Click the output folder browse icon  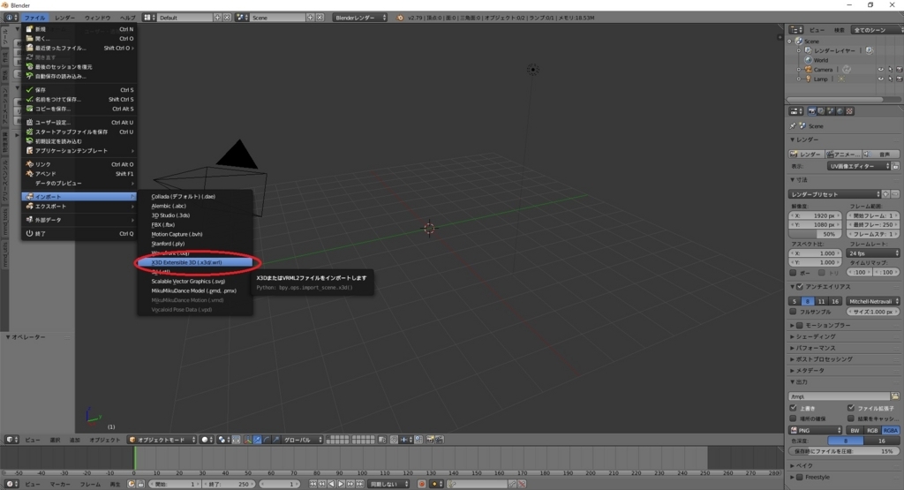[895, 396]
